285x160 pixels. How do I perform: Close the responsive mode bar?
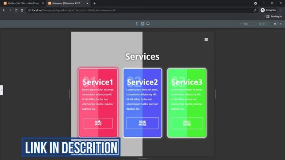point(281,24)
